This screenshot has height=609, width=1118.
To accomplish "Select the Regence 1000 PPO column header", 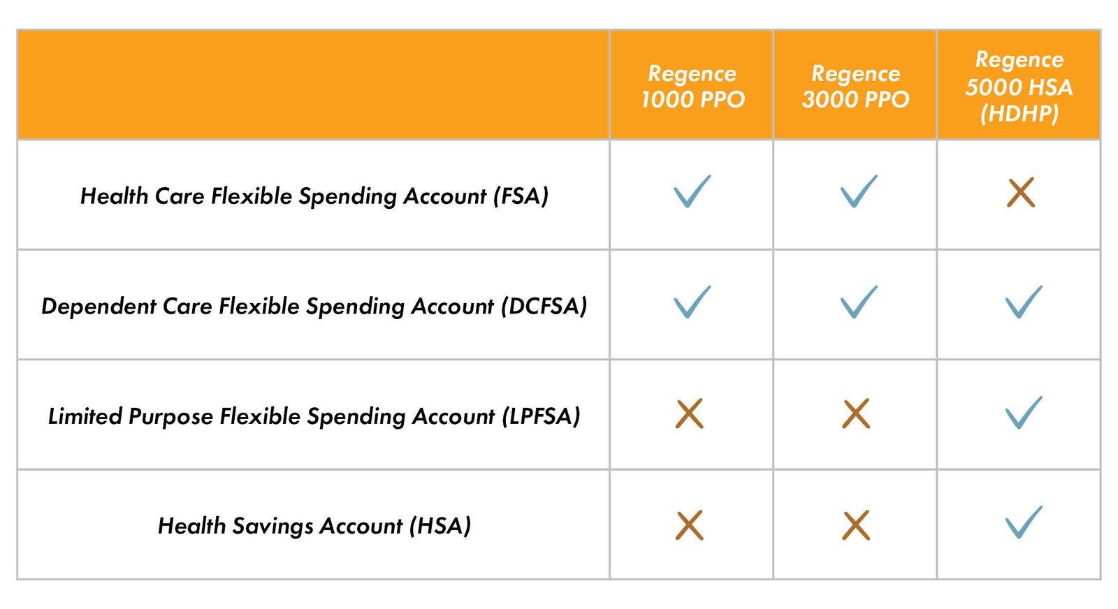I will [692, 85].
